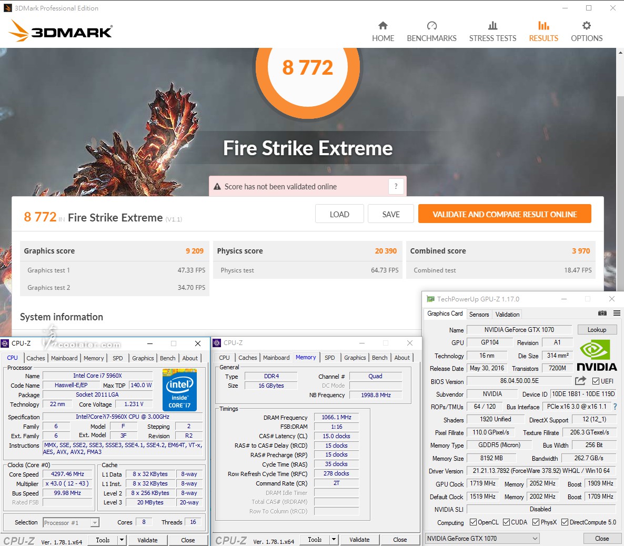The image size is (624, 546).
Task: Toggle the DirectCompute 5.0 checkbox
Action: pos(565,522)
